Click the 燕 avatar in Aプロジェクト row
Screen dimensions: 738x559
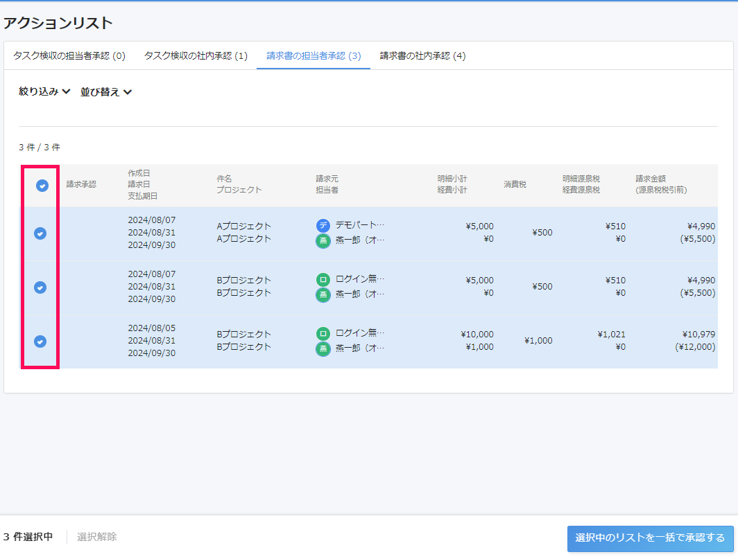pyautogui.click(x=323, y=241)
